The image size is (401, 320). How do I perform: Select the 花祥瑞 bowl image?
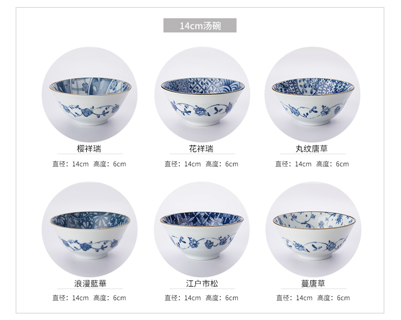coord(202,94)
